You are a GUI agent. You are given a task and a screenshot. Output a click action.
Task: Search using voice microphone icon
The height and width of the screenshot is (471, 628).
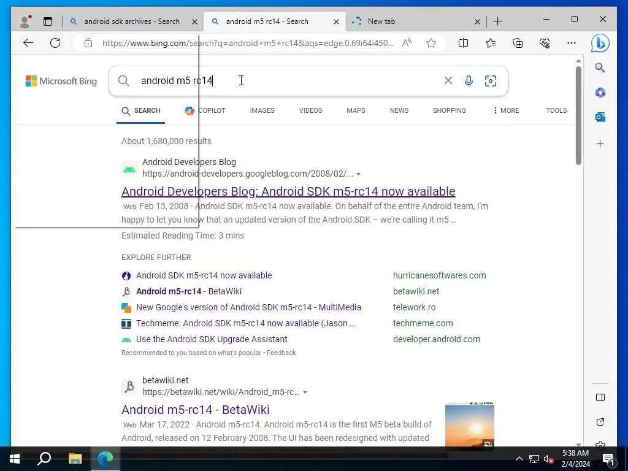pyautogui.click(x=469, y=81)
